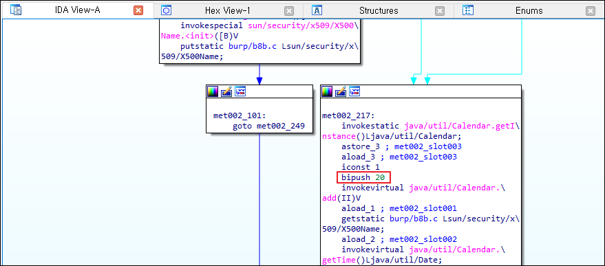This screenshot has width=605, height=266.
Task: Close the IDA View-A tab
Action: pyautogui.click(x=138, y=10)
